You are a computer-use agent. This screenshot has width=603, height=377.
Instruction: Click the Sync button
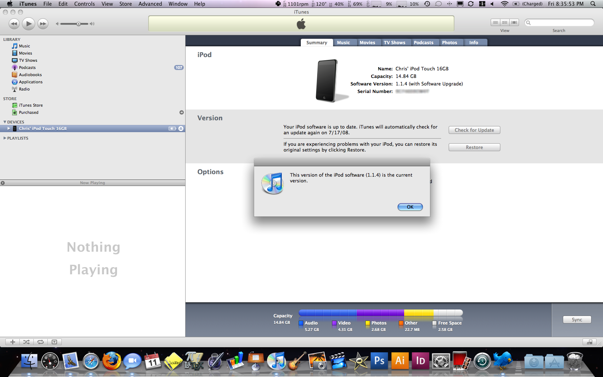pos(577,320)
